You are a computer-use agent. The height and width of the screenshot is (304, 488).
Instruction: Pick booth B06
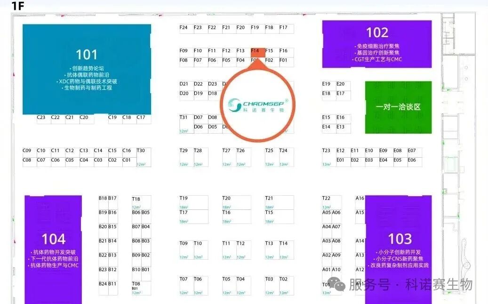tap(136, 217)
